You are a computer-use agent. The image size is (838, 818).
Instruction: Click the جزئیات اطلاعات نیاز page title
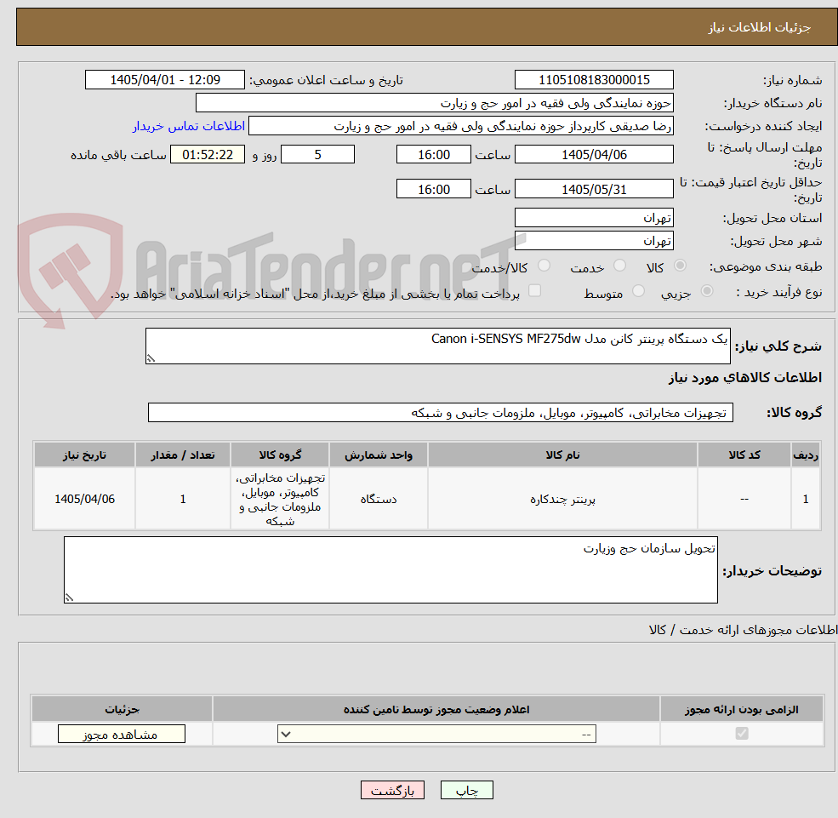pyautogui.click(x=760, y=27)
